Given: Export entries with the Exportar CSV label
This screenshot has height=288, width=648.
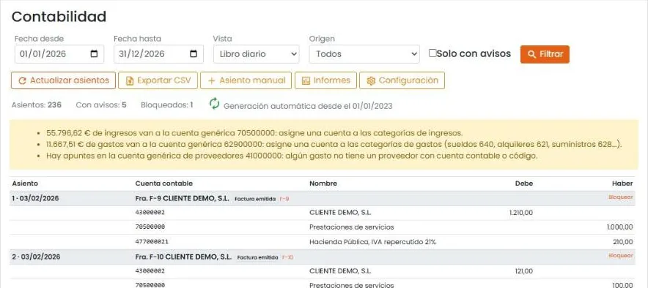Looking at the screenshot, I should [x=164, y=80].
